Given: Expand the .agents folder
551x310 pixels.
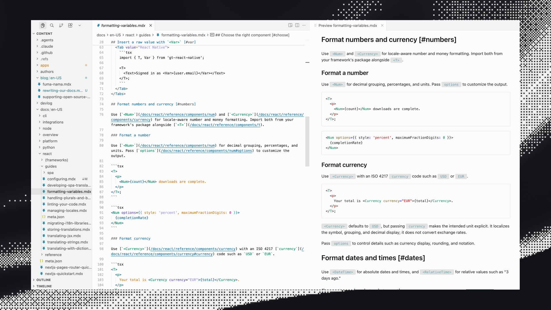Looking at the screenshot, I should (x=61, y=40).
